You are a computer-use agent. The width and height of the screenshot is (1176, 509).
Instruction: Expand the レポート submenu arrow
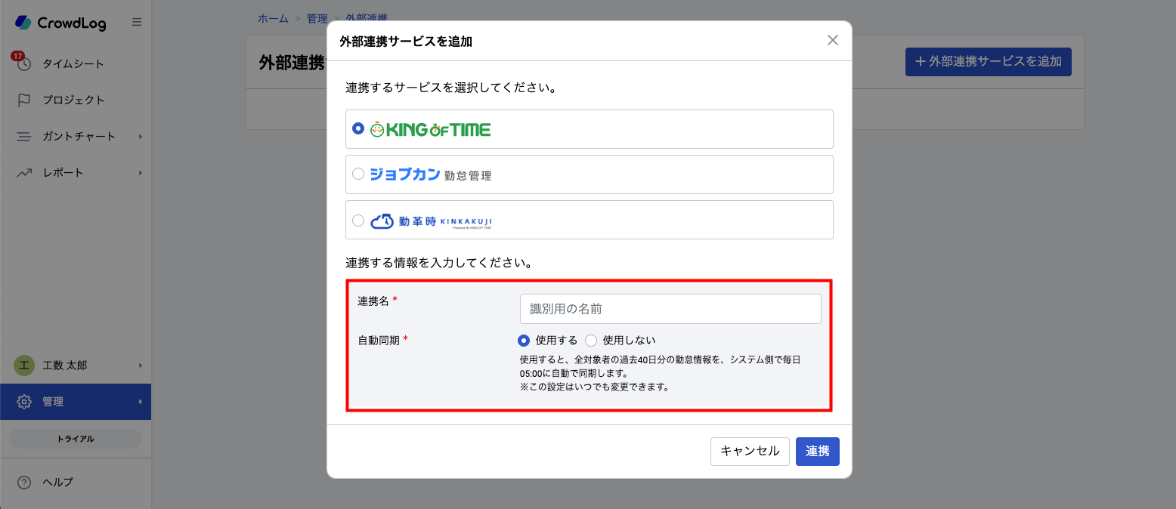(x=141, y=173)
